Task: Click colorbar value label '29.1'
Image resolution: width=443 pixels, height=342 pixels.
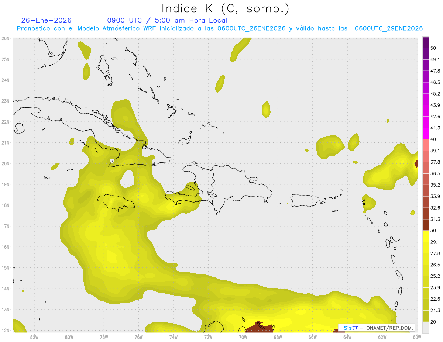Action: coord(435,242)
